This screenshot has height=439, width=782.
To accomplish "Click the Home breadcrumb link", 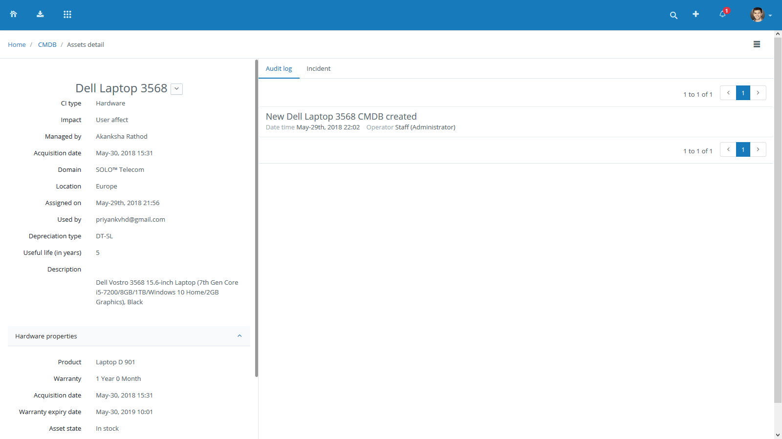I will 17,45.
